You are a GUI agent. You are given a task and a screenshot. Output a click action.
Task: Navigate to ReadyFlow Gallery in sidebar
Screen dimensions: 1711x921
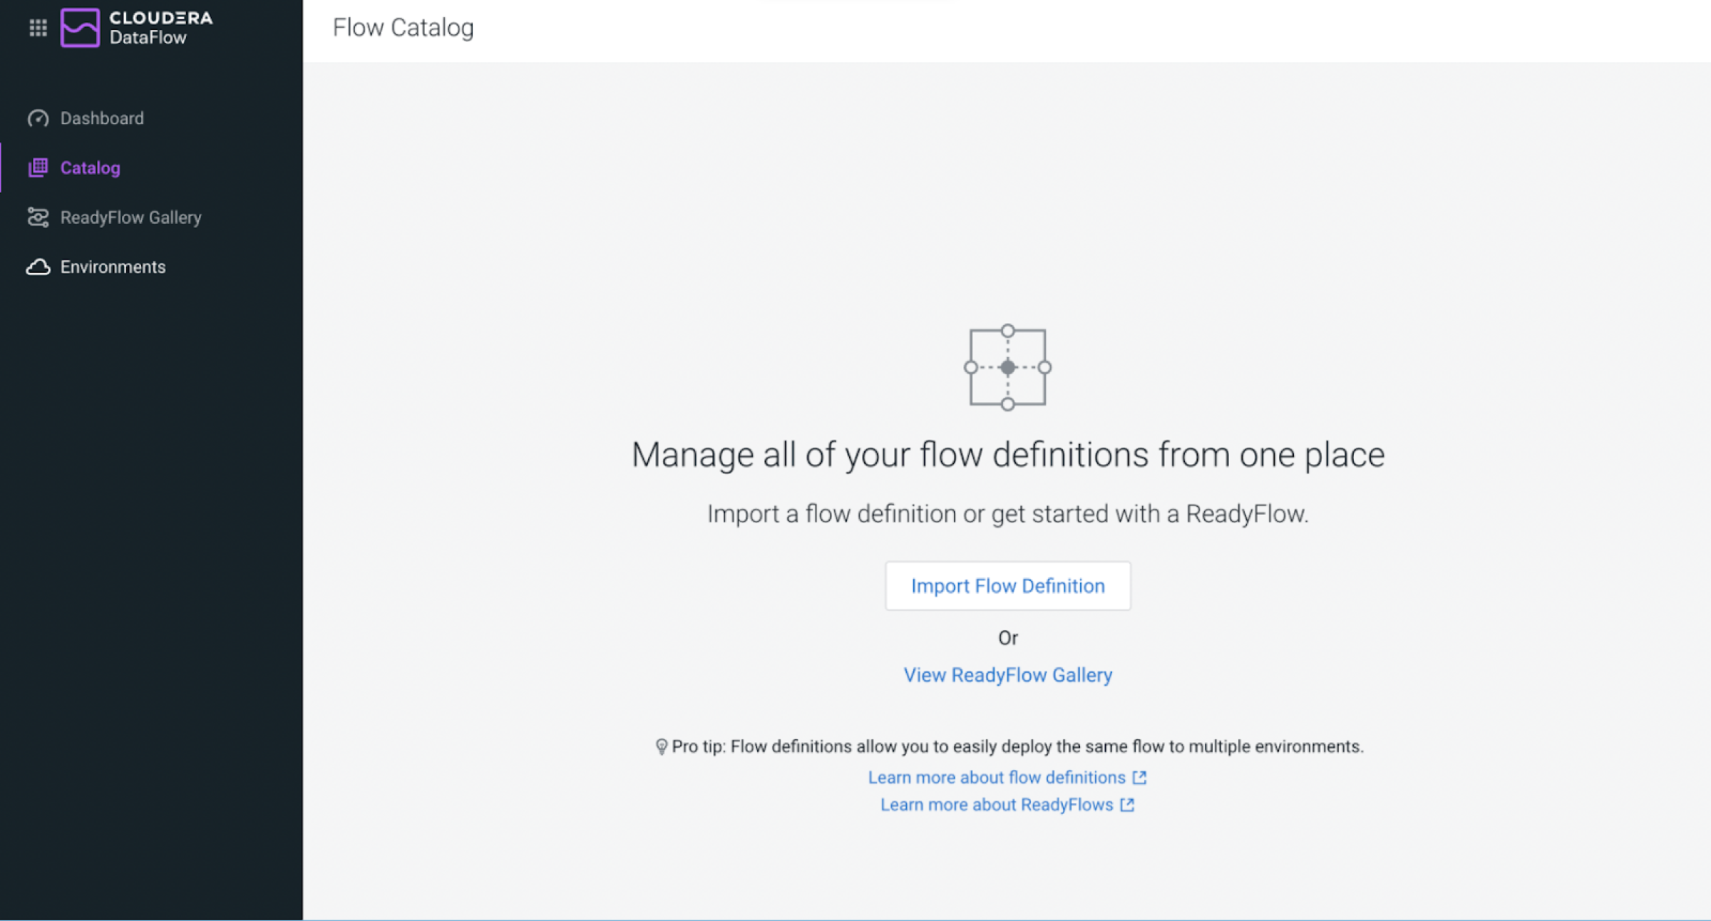(x=130, y=217)
